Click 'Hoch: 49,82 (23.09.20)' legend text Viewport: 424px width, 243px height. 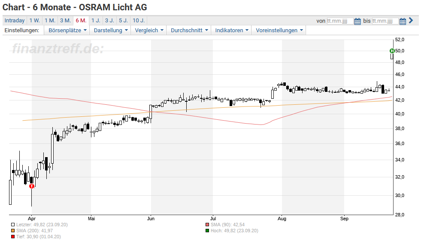pyautogui.click(x=234, y=231)
